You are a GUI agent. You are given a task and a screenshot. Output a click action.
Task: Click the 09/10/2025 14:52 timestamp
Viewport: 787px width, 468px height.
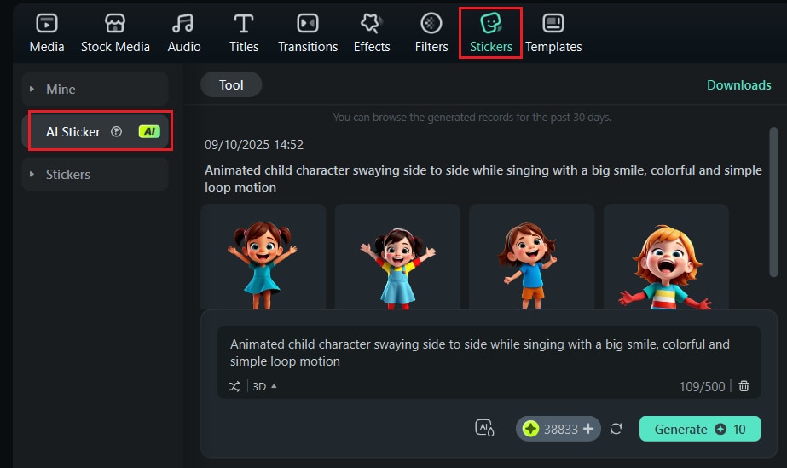click(x=254, y=145)
